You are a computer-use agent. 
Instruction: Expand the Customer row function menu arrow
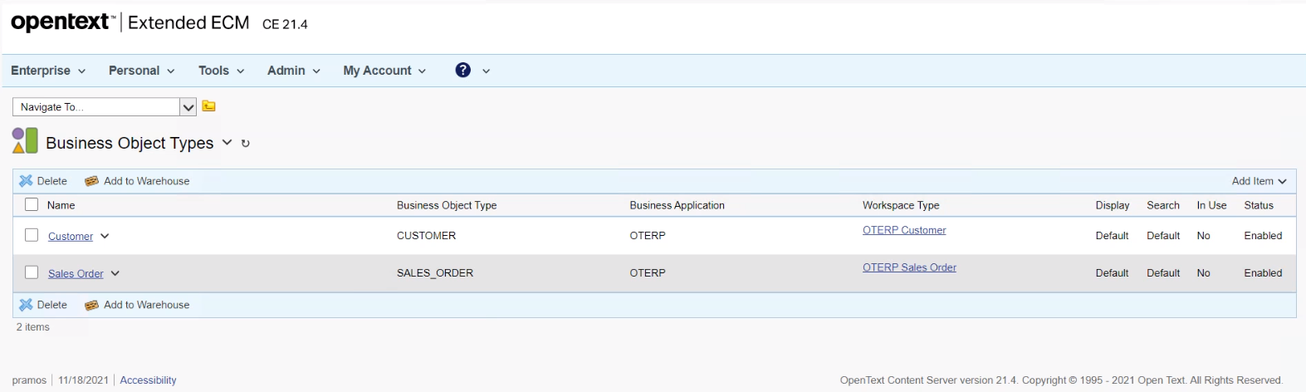[105, 236]
